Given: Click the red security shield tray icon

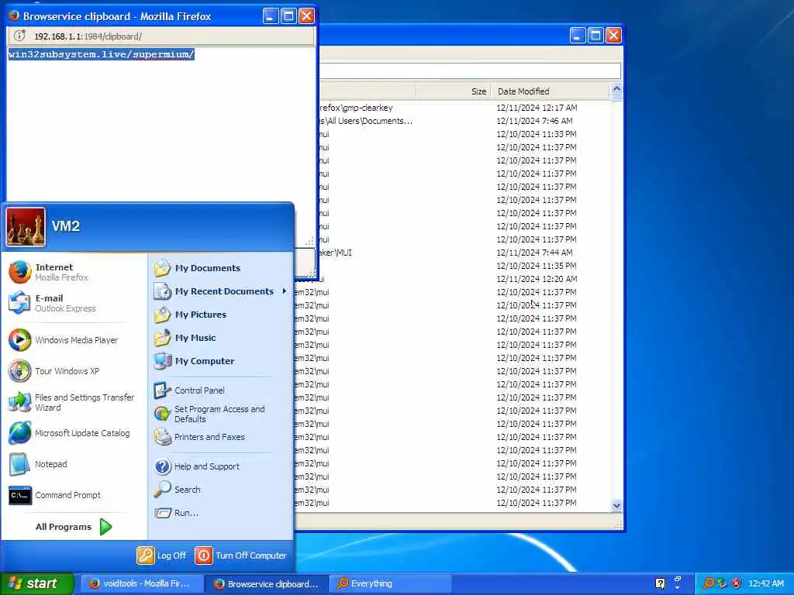Looking at the screenshot, I should 737,584.
